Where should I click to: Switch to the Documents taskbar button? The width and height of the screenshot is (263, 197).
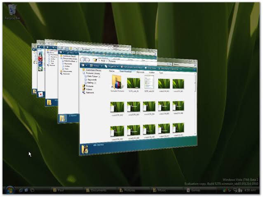(x=100, y=190)
